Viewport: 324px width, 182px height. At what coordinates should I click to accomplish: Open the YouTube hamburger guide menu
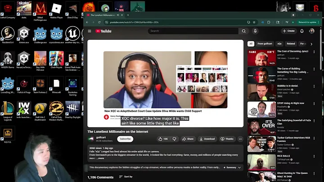point(90,31)
